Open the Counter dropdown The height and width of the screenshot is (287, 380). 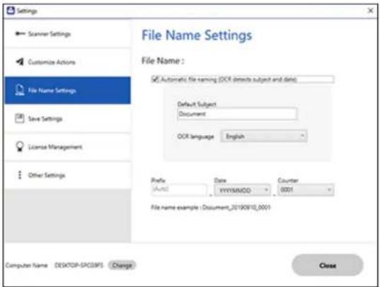pyautogui.click(x=306, y=190)
